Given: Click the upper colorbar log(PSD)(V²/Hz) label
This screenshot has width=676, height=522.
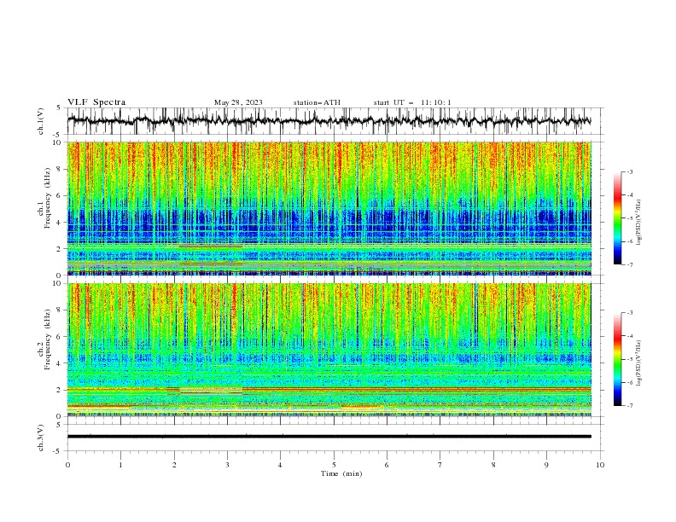Looking at the screenshot, I should tap(639, 223).
